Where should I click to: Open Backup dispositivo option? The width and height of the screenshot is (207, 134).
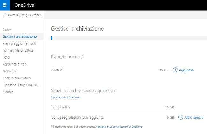(x=17, y=78)
